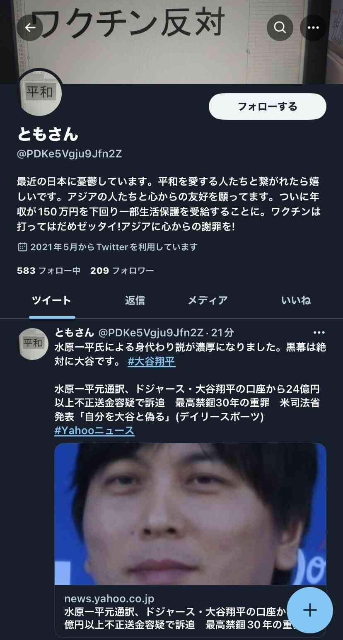Open the メディア tab

[x=208, y=300]
